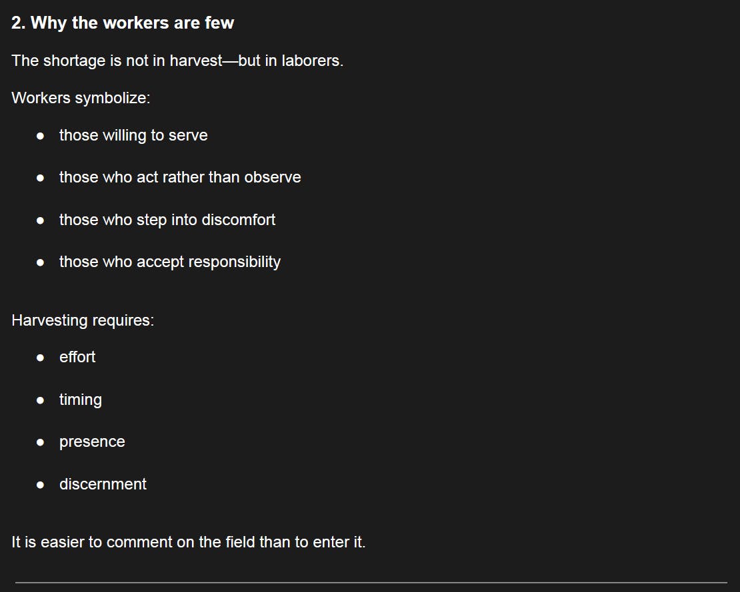Click the bullet dot beside 'those willing to serve'

click(x=40, y=137)
